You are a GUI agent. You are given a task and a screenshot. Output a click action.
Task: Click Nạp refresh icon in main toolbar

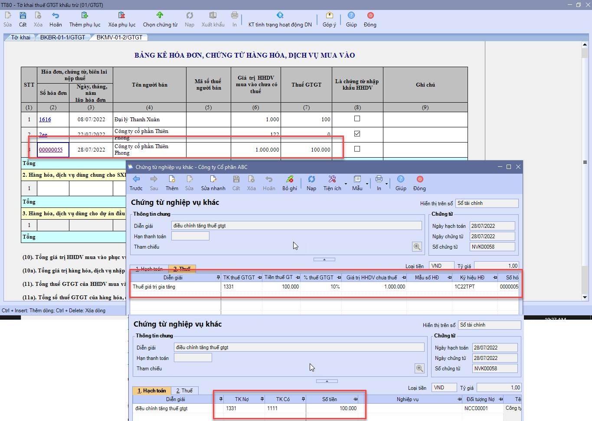(x=190, y=16)
